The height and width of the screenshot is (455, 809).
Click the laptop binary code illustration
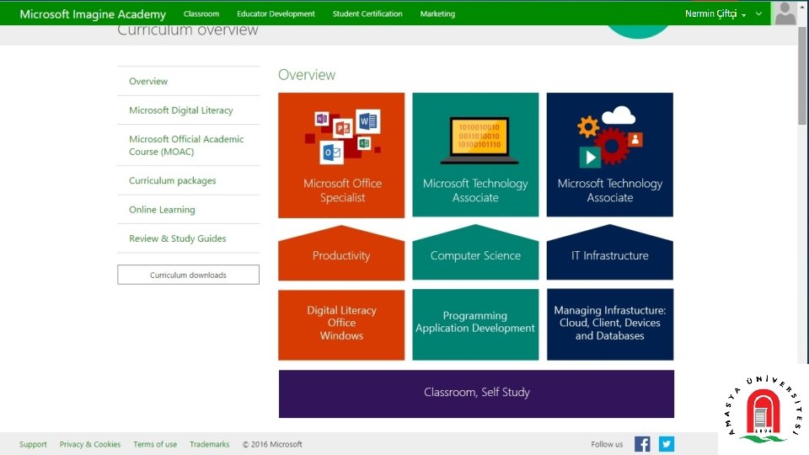point(480,141)
